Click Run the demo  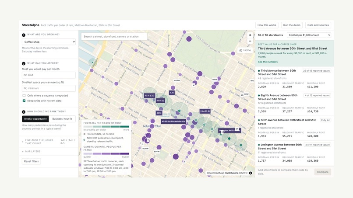point(292,25)
